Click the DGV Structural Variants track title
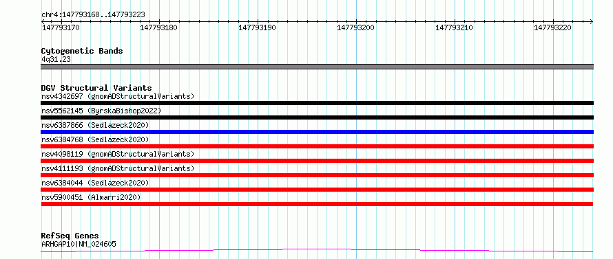The width and height of the screenshot is (613, 259). coord(96,88)
